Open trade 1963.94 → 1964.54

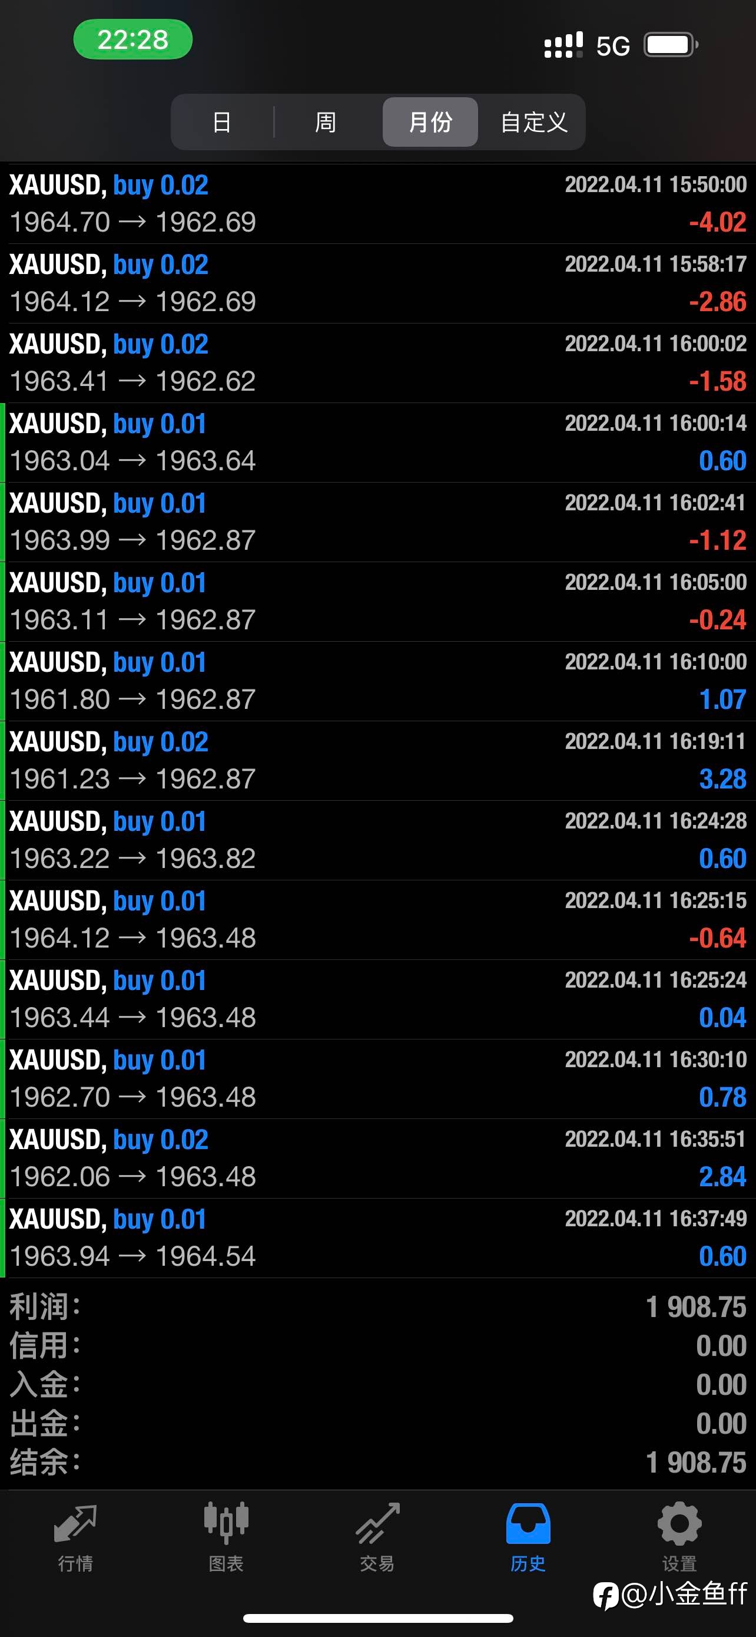click(377, 1238)
